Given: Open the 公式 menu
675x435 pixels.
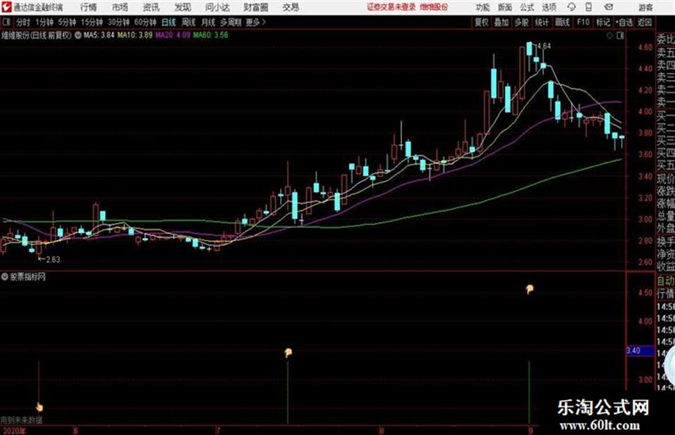Looking at the screenshot, I should coord(527,7).
